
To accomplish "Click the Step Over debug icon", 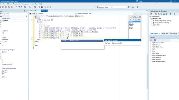I will point(48,7).
